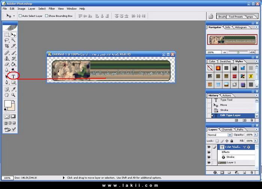Screen dimensions: 262x189
Task: Select the Pen tool
Action: [x=7, y=82]
